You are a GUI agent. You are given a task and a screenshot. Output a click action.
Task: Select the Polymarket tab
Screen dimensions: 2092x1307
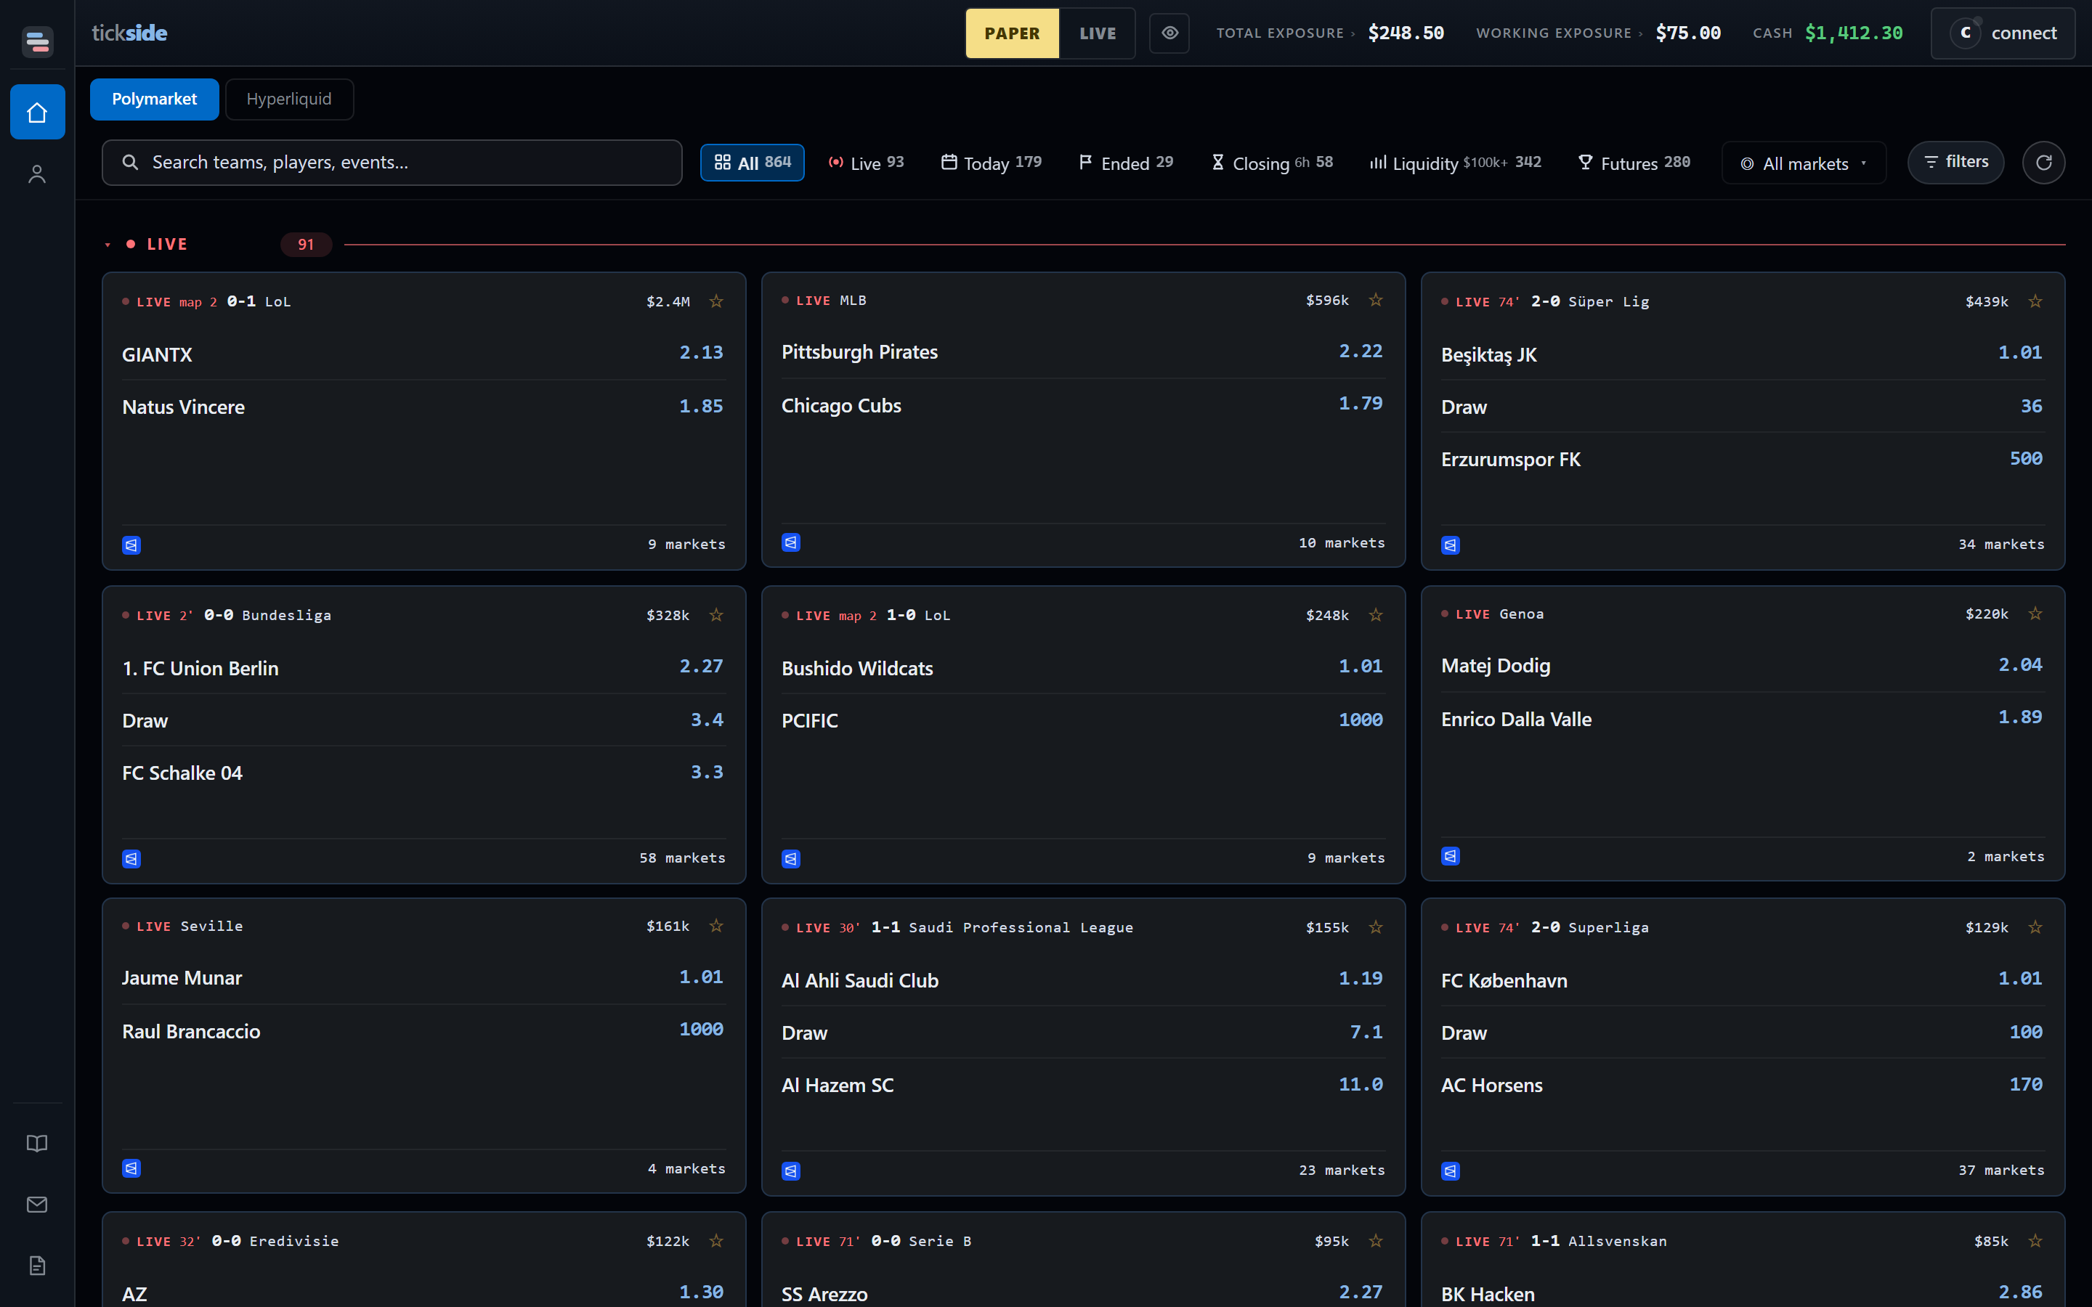[x=154, y=99]
